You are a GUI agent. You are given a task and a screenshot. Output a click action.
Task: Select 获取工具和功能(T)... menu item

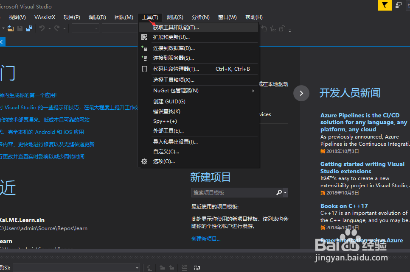pos(199,28)
